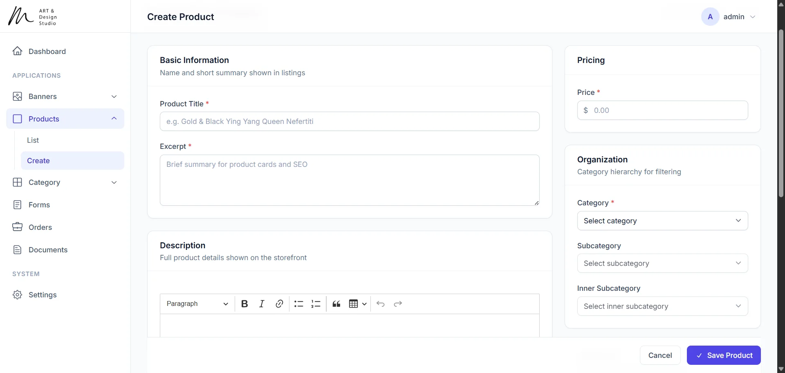Image resolution: width=785 pixels, height=373 pixels.
Task: Insert a numbered list
Action: coord(316,304)
